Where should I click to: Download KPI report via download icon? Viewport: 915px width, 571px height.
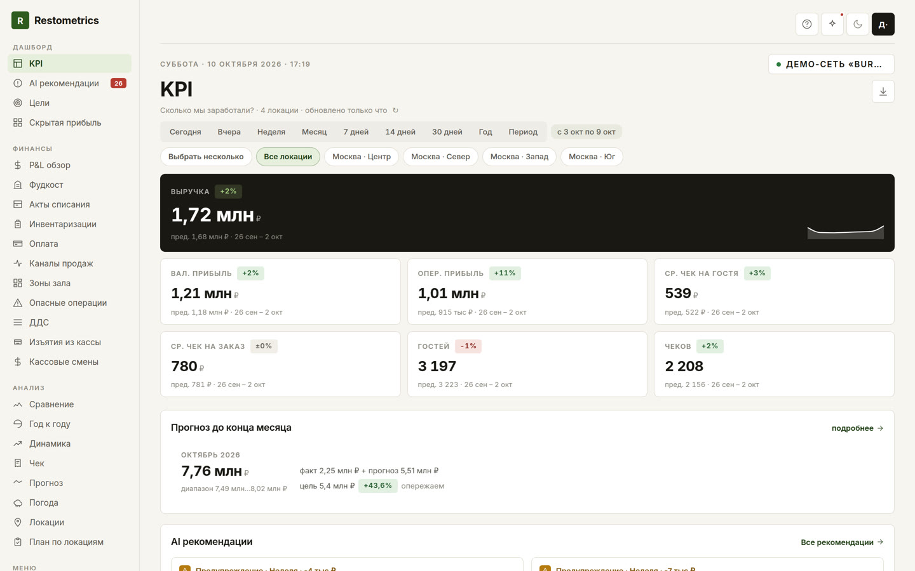pos(883,91)
